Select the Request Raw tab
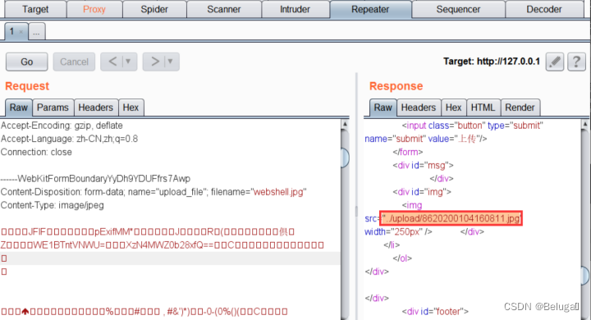The image size is (591, 320). pyautogui.click(x=18, y=107)
